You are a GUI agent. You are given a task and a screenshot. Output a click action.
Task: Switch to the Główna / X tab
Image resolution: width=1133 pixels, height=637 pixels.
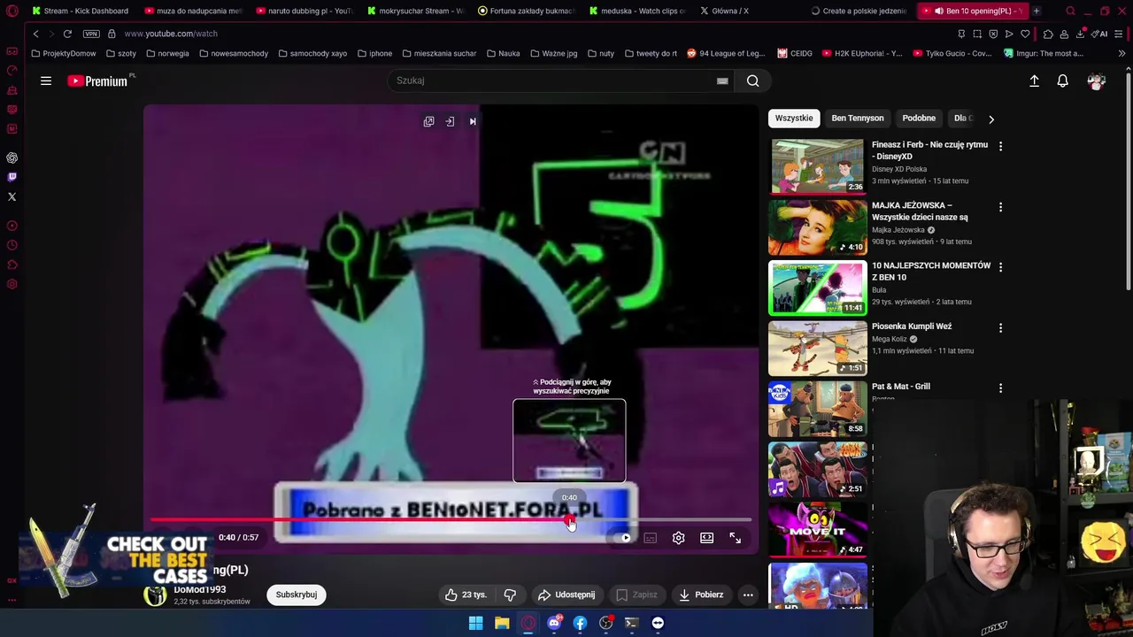pyautogui.click(x=748, y=11)
